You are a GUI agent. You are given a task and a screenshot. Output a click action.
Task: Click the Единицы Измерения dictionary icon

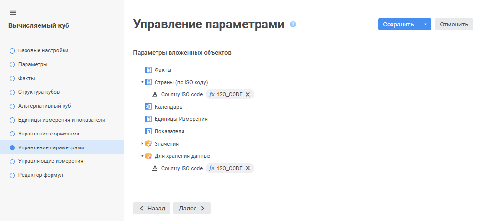[148, 119]
